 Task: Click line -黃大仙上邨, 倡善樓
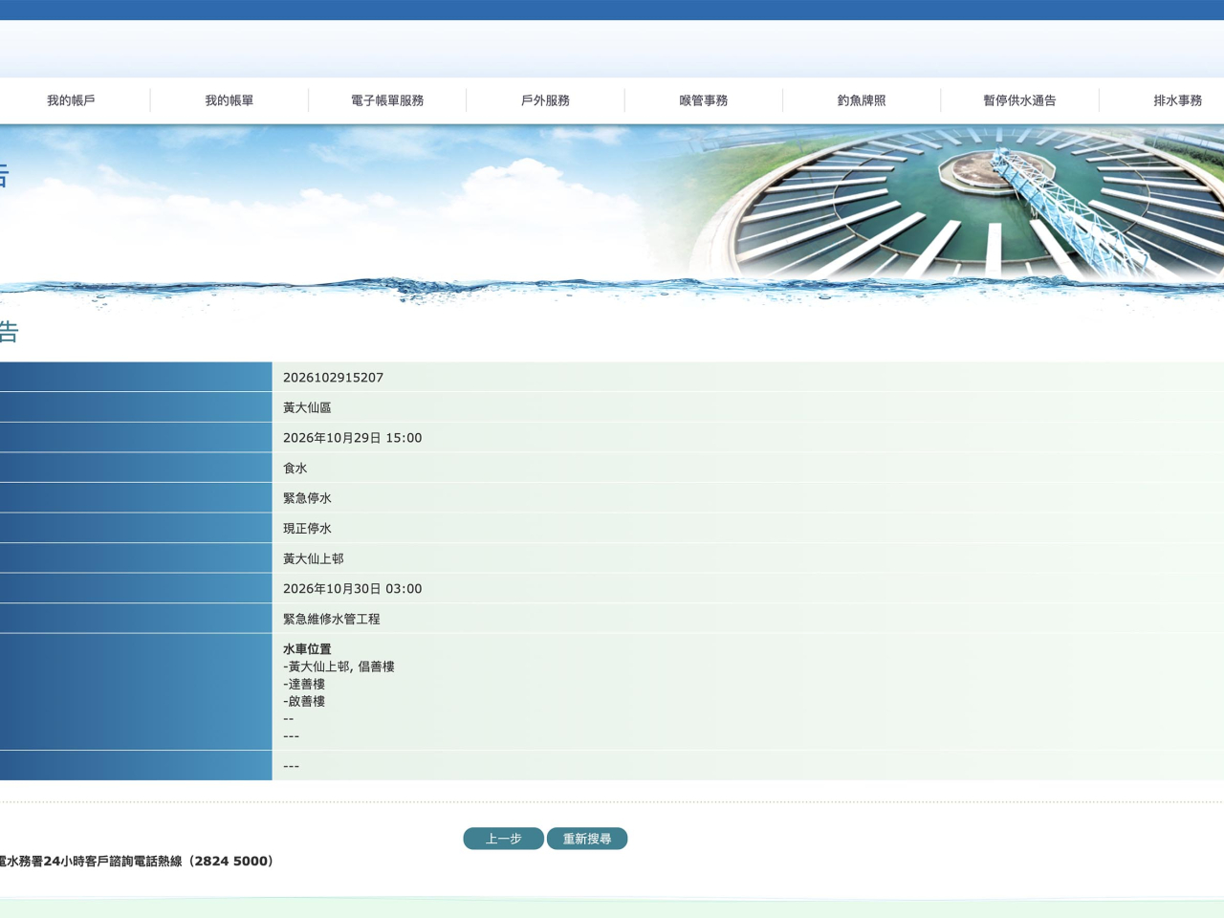[339, 667]
